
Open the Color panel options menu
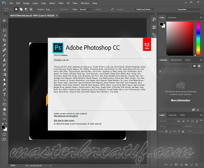click(201, 17)
